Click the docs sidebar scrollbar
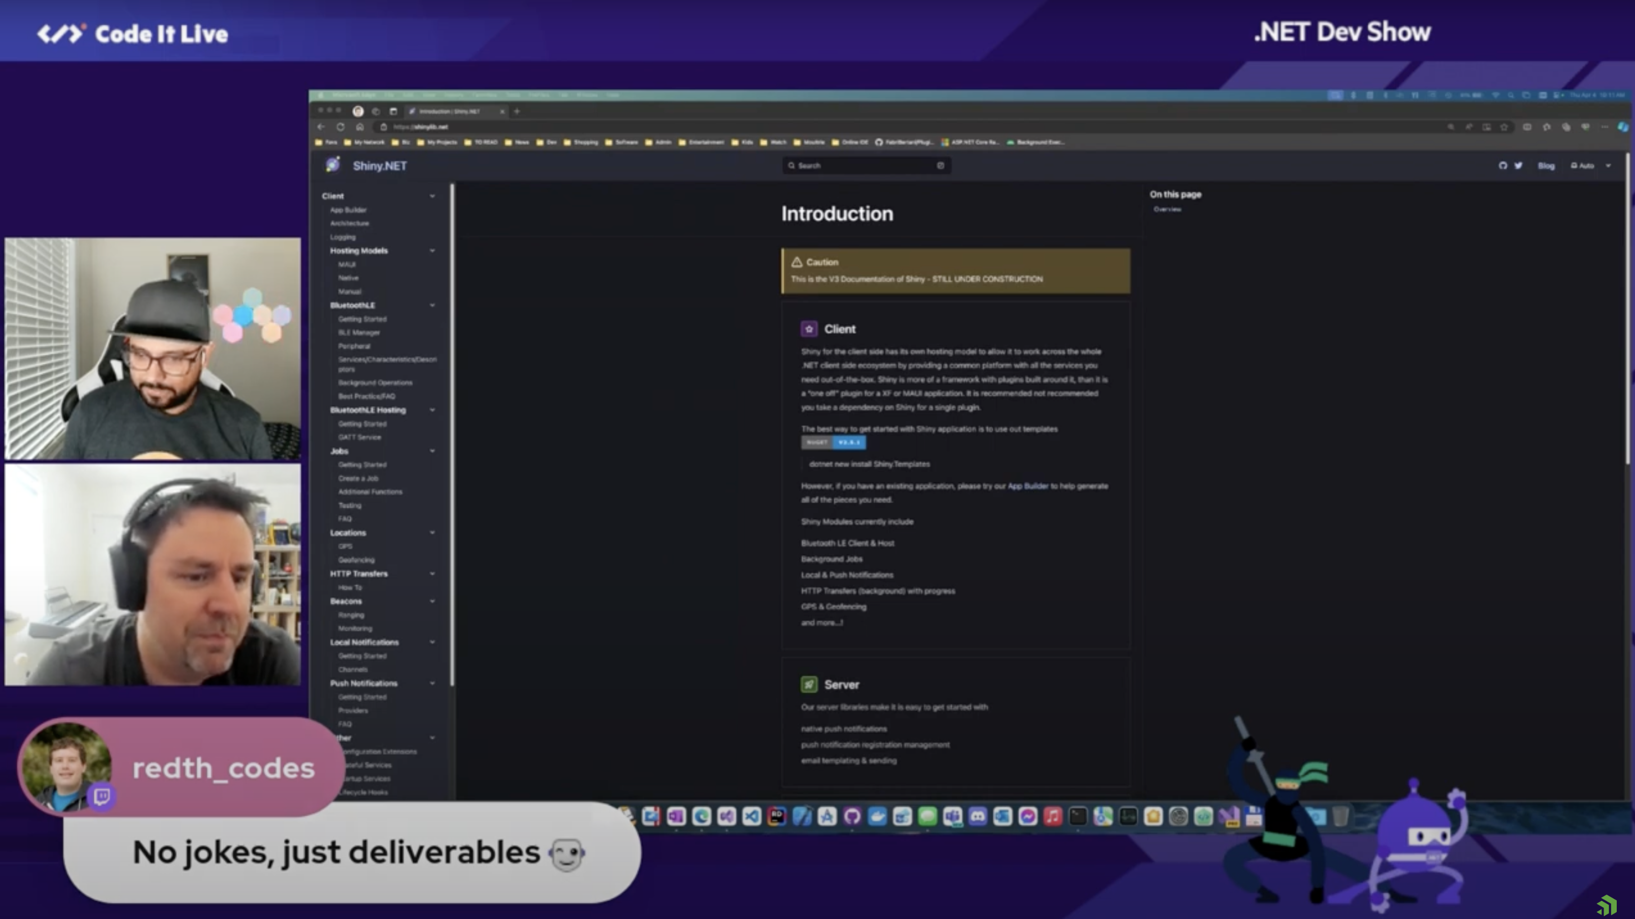The image size is (1635, 919). [x=452, y=435]
